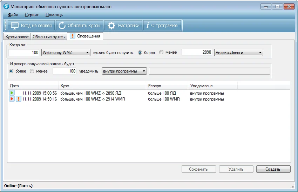The image size is (298, 192).
Task: Click the amount field showing 2890
Action: pyautogui.click(x=197, y=53)
